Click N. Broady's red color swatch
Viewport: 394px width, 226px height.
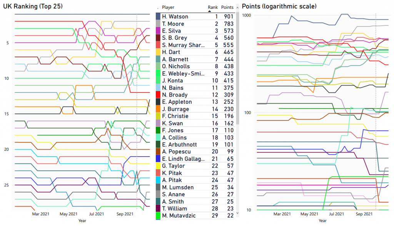pyautogui.click(x=158, y=95)
